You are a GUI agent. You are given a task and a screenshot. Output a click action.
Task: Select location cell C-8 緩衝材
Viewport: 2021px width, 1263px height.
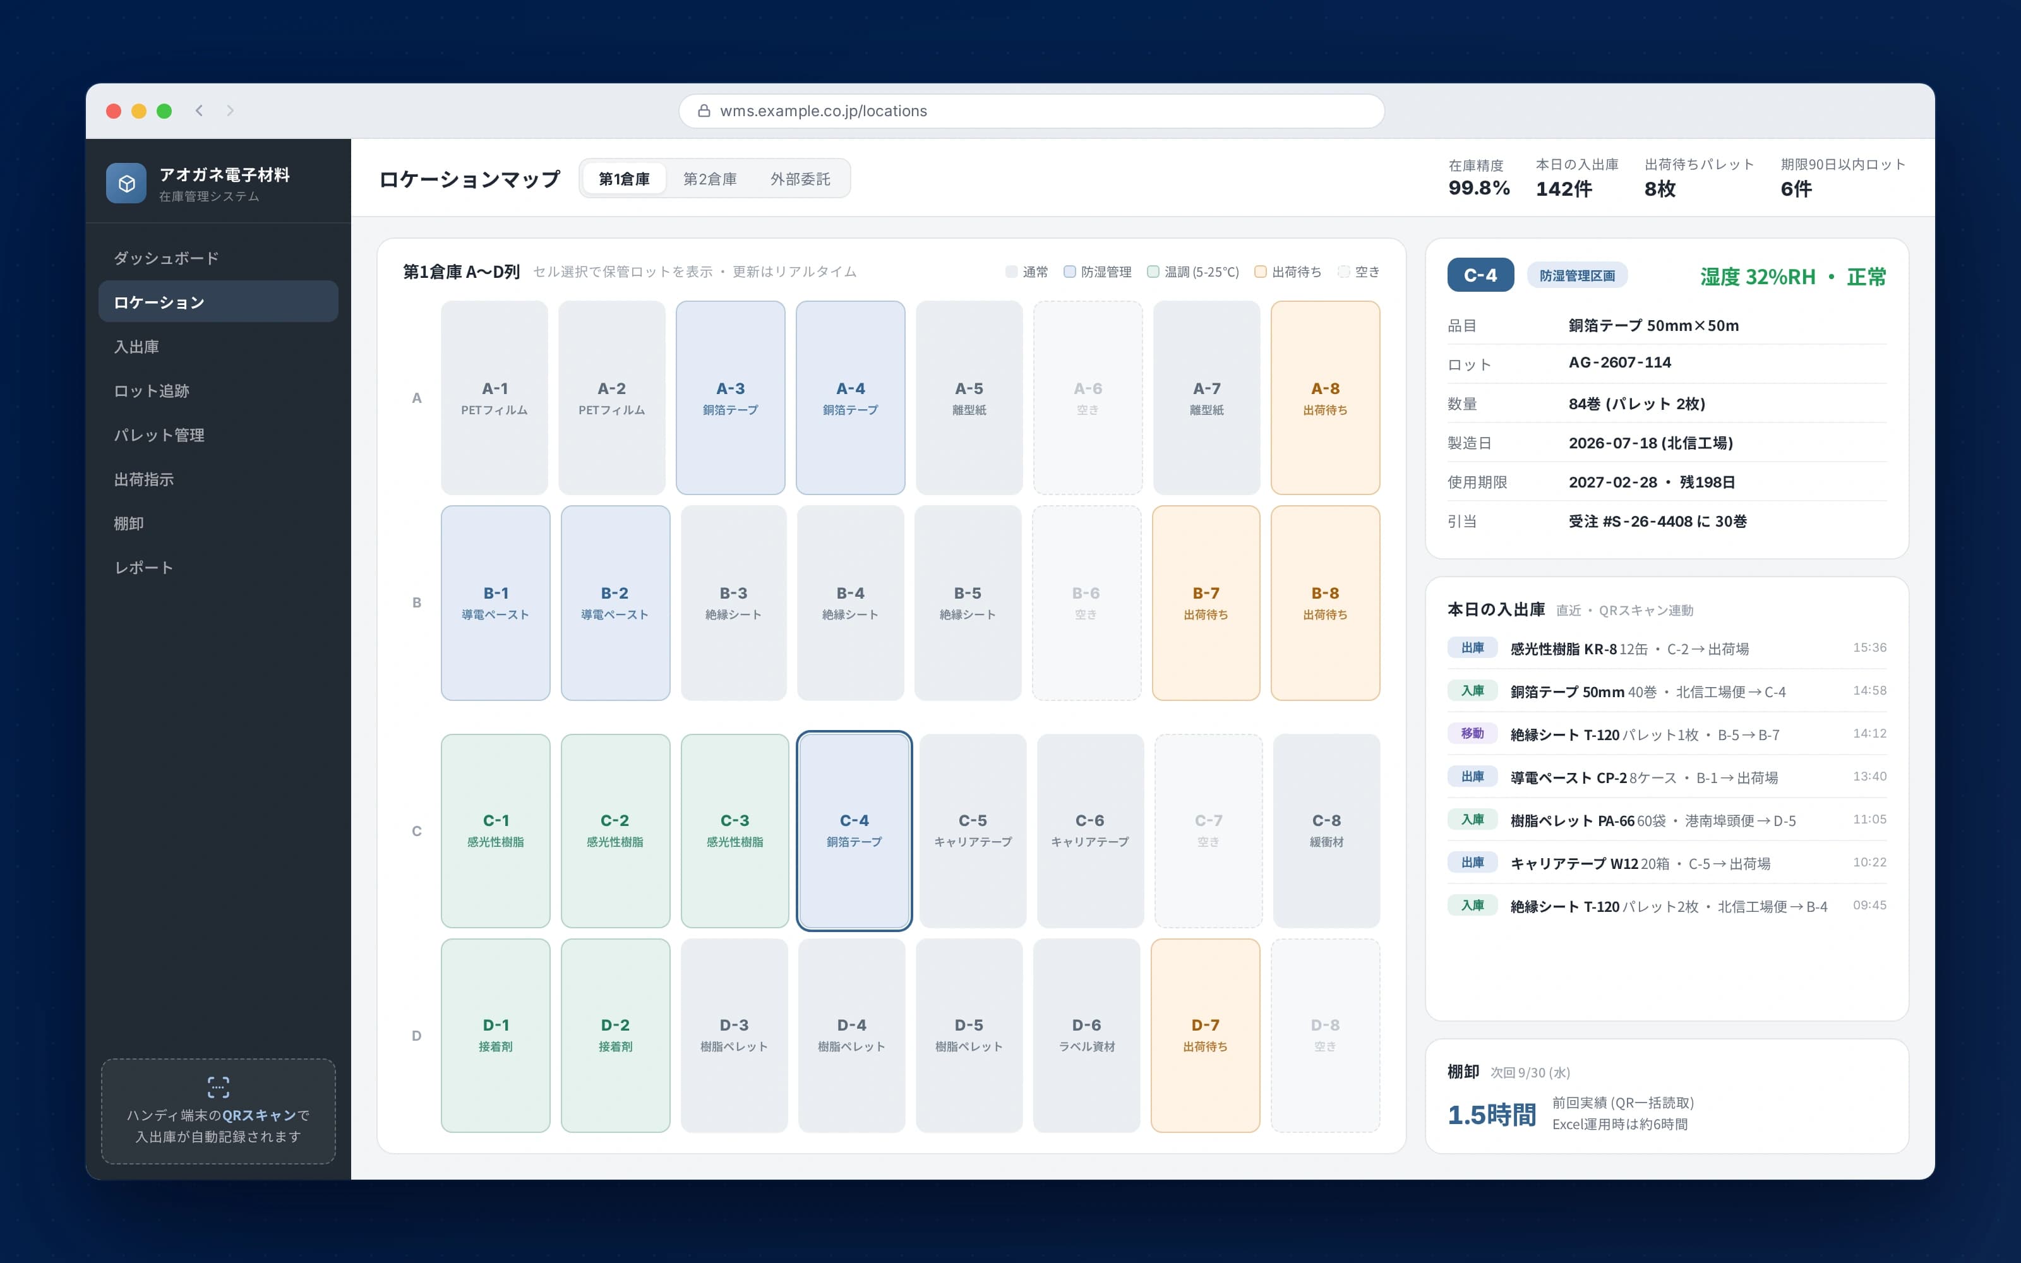tap(1326, 831)
